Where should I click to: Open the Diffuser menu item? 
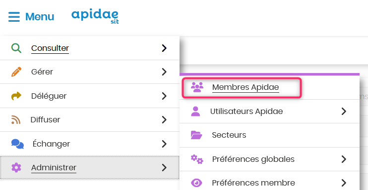point(90,120)
